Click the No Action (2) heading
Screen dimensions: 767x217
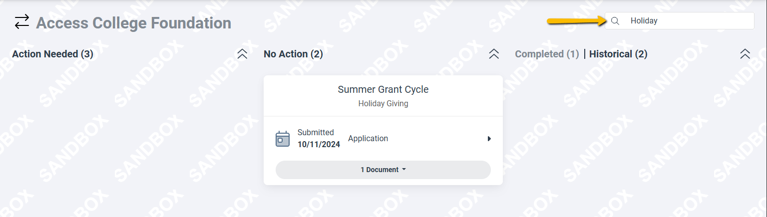pos(293,54)
